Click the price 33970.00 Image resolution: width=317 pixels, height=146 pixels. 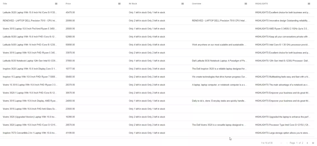70,53
